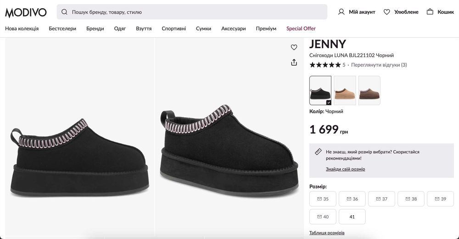The image size is (459, 239).
Task: Select the beige color variant swatch
Action: 345,90
